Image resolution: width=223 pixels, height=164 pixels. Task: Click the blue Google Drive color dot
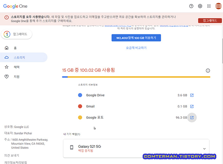(x=80, y=95)
